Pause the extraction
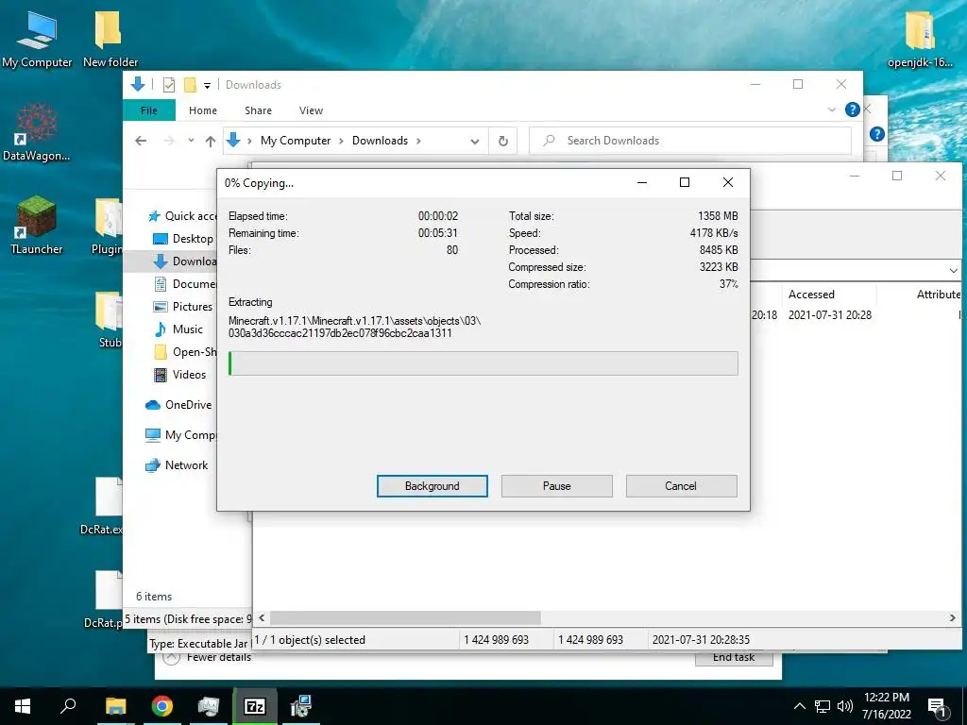The width and height of the screenshot is (967, 725). coord(557,486)
